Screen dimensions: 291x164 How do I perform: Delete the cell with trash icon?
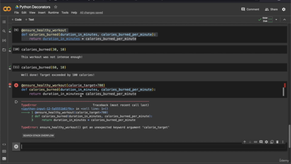tap(277, 142)
